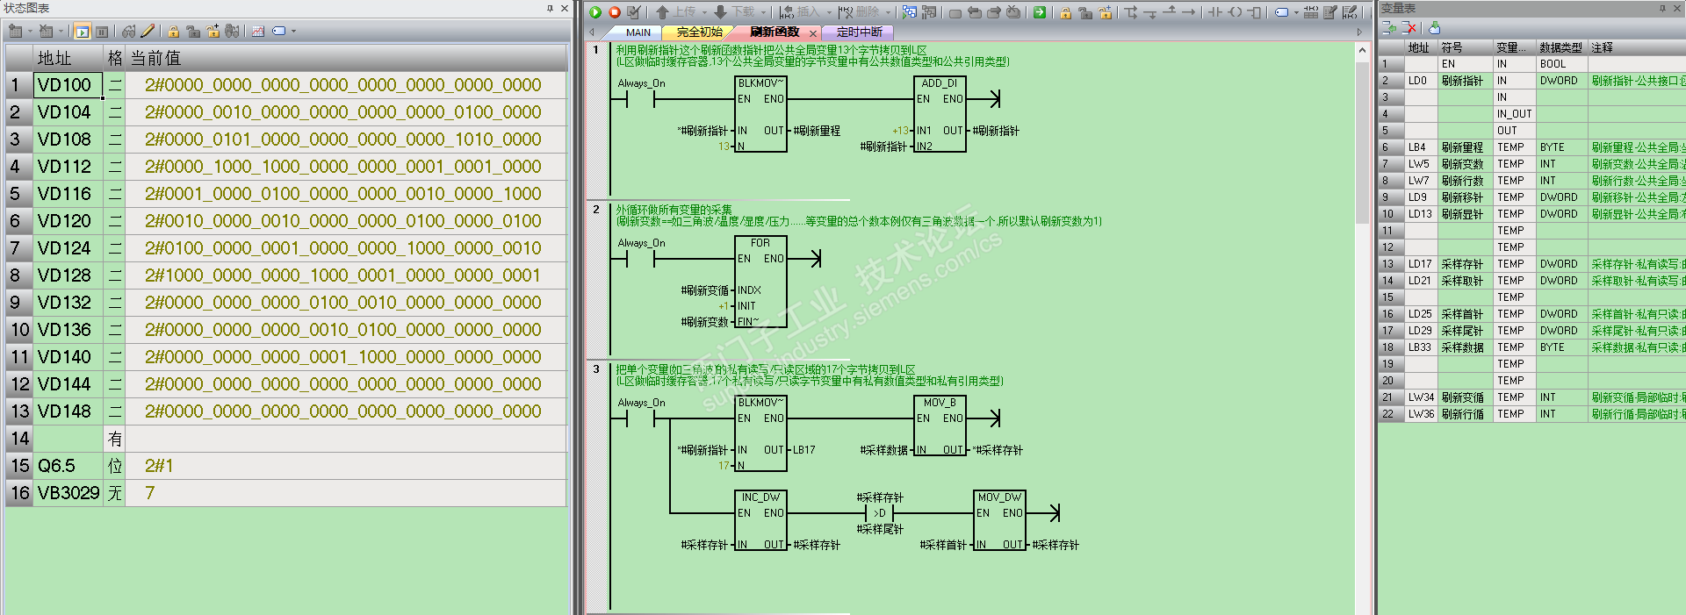
Task: Switch to the 定时中断 tab
Action: (859, 32)
